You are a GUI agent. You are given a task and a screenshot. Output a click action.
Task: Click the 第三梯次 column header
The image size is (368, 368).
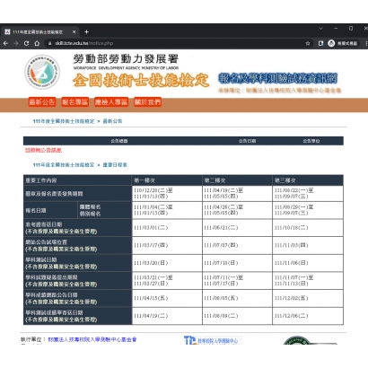click(x=308, y=180)
